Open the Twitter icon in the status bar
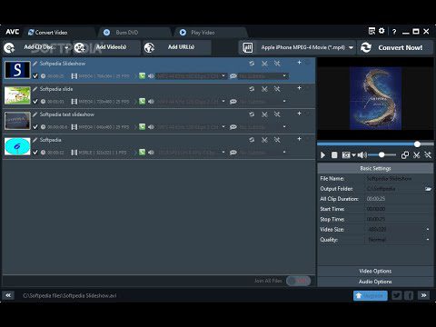This screenshot has height=327, width=436. 397,295
